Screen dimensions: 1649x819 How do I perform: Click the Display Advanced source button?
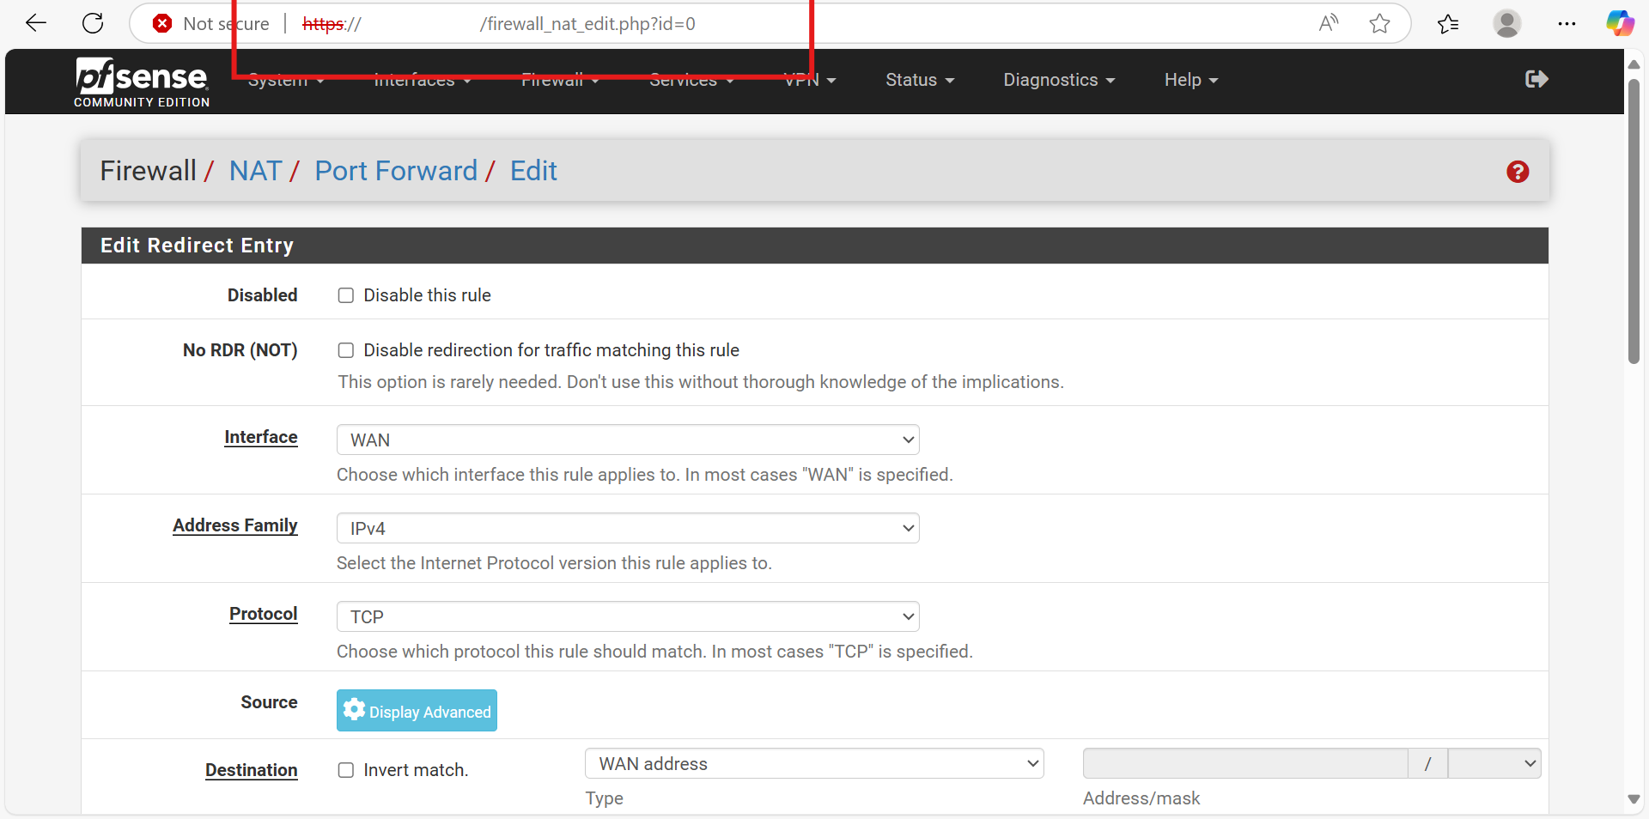417,711
